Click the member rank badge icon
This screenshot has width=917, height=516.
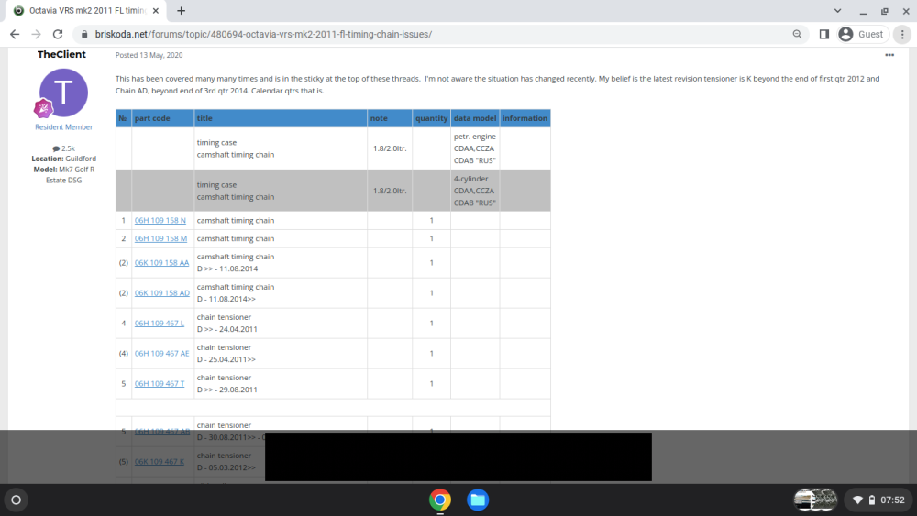click(43, 108)
